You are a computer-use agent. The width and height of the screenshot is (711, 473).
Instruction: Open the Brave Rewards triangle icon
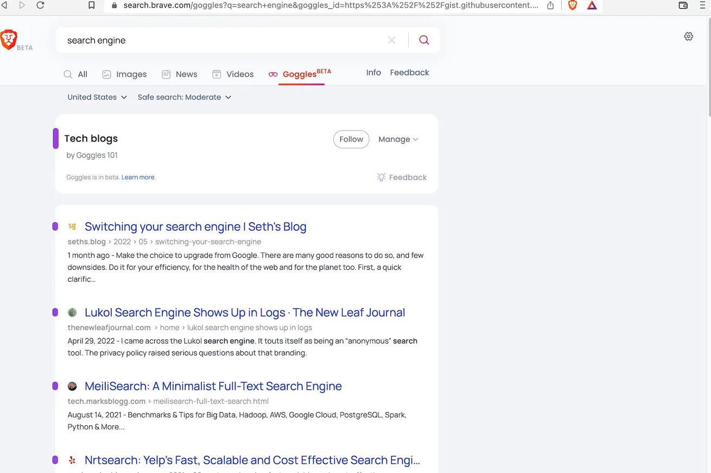point(592,5)
